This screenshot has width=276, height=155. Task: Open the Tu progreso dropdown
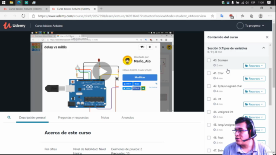coord(254,26)
